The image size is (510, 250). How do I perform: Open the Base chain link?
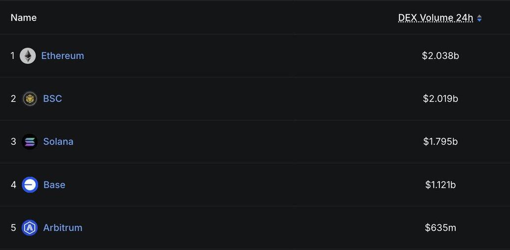point(54,185)
